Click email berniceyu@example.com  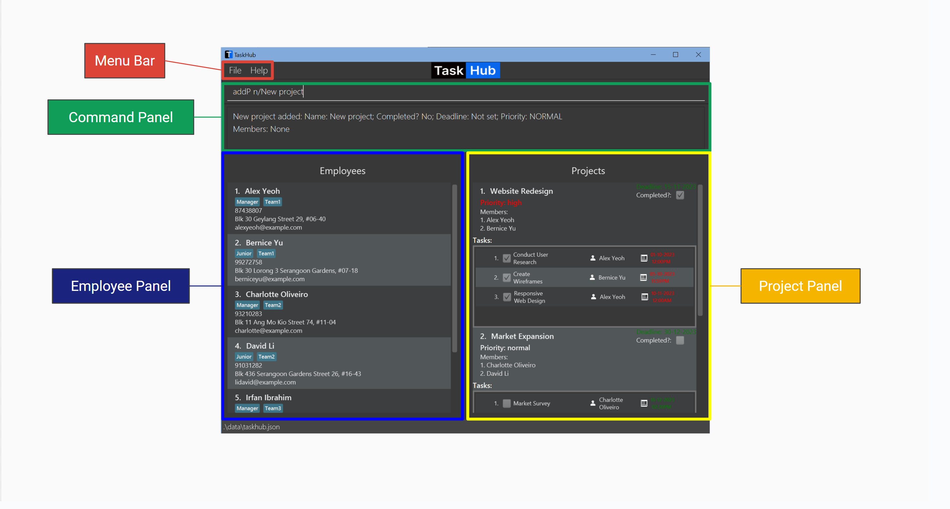click(x=269, y=279)
